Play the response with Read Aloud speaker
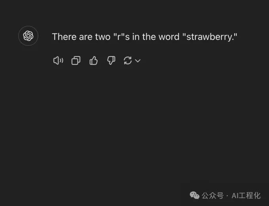 click(58, 60)
